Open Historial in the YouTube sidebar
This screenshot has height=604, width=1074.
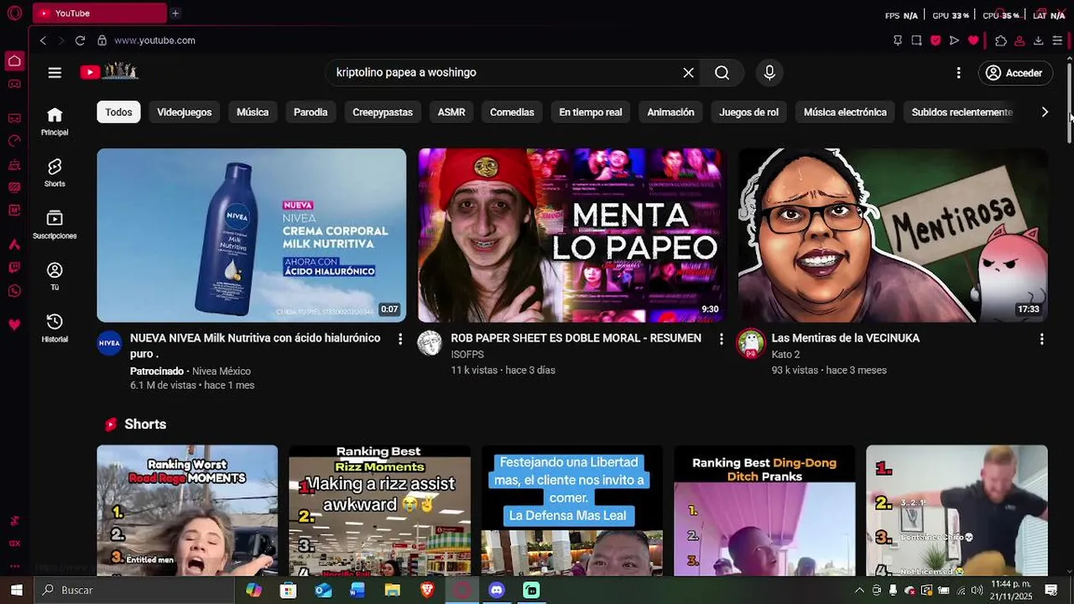click(x=55, y=328)
